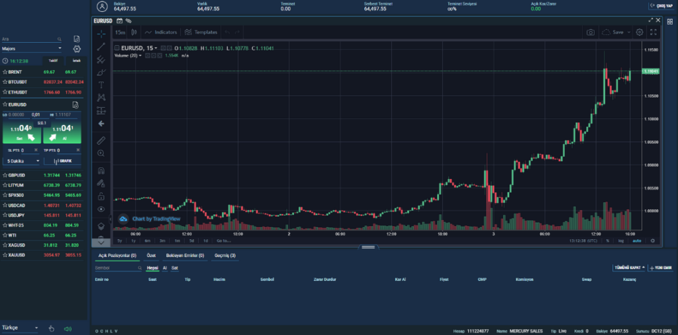Select the trend line drawing tool

coord(101,47)
